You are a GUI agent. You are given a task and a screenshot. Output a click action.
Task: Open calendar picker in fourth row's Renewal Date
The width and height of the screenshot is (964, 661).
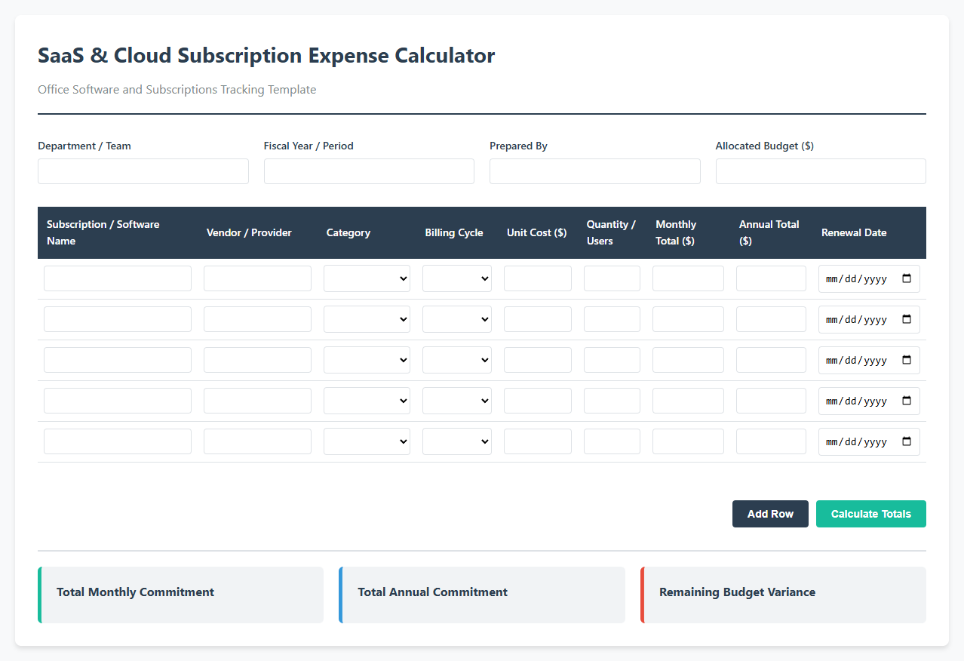pos(906,401)
